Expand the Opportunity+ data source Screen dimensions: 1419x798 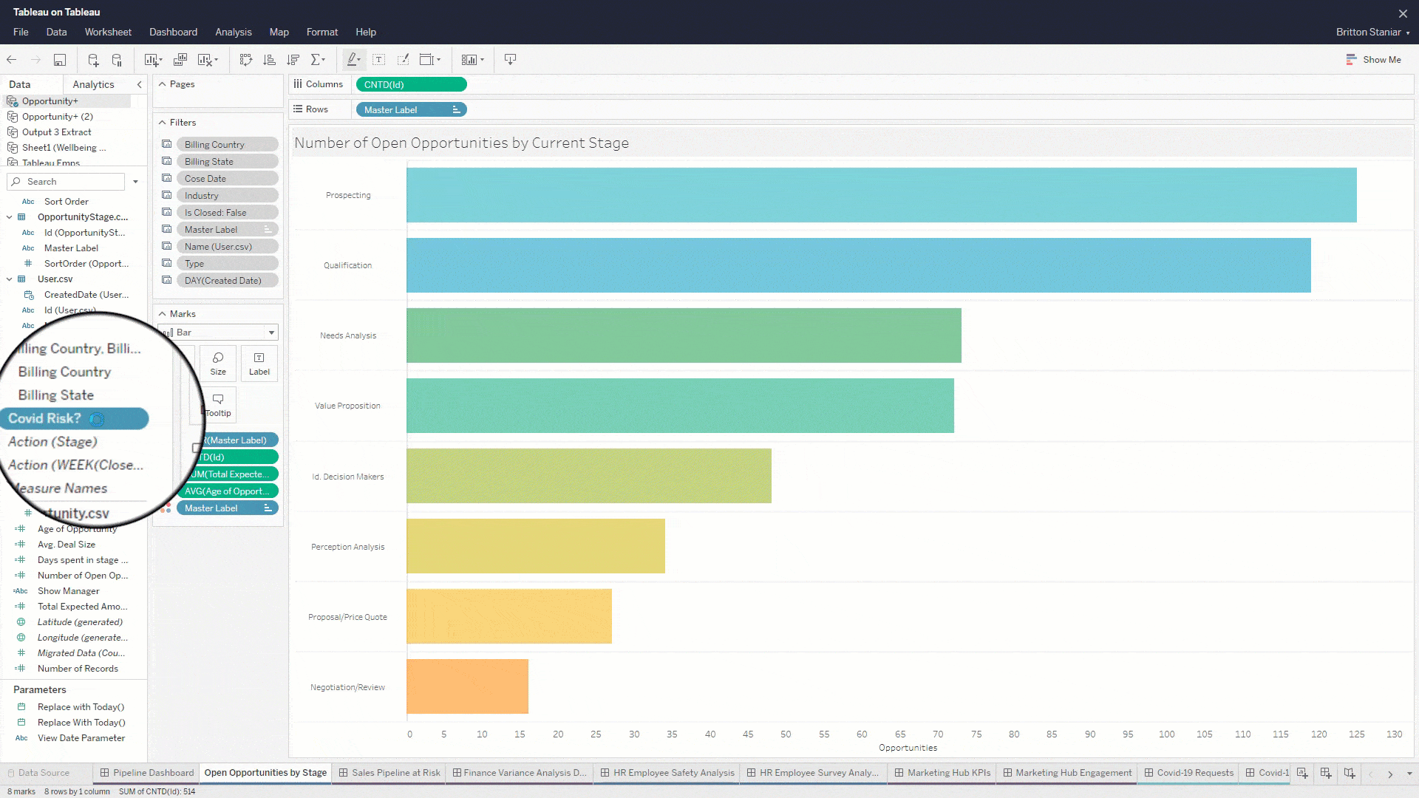(x=50, y=101)
